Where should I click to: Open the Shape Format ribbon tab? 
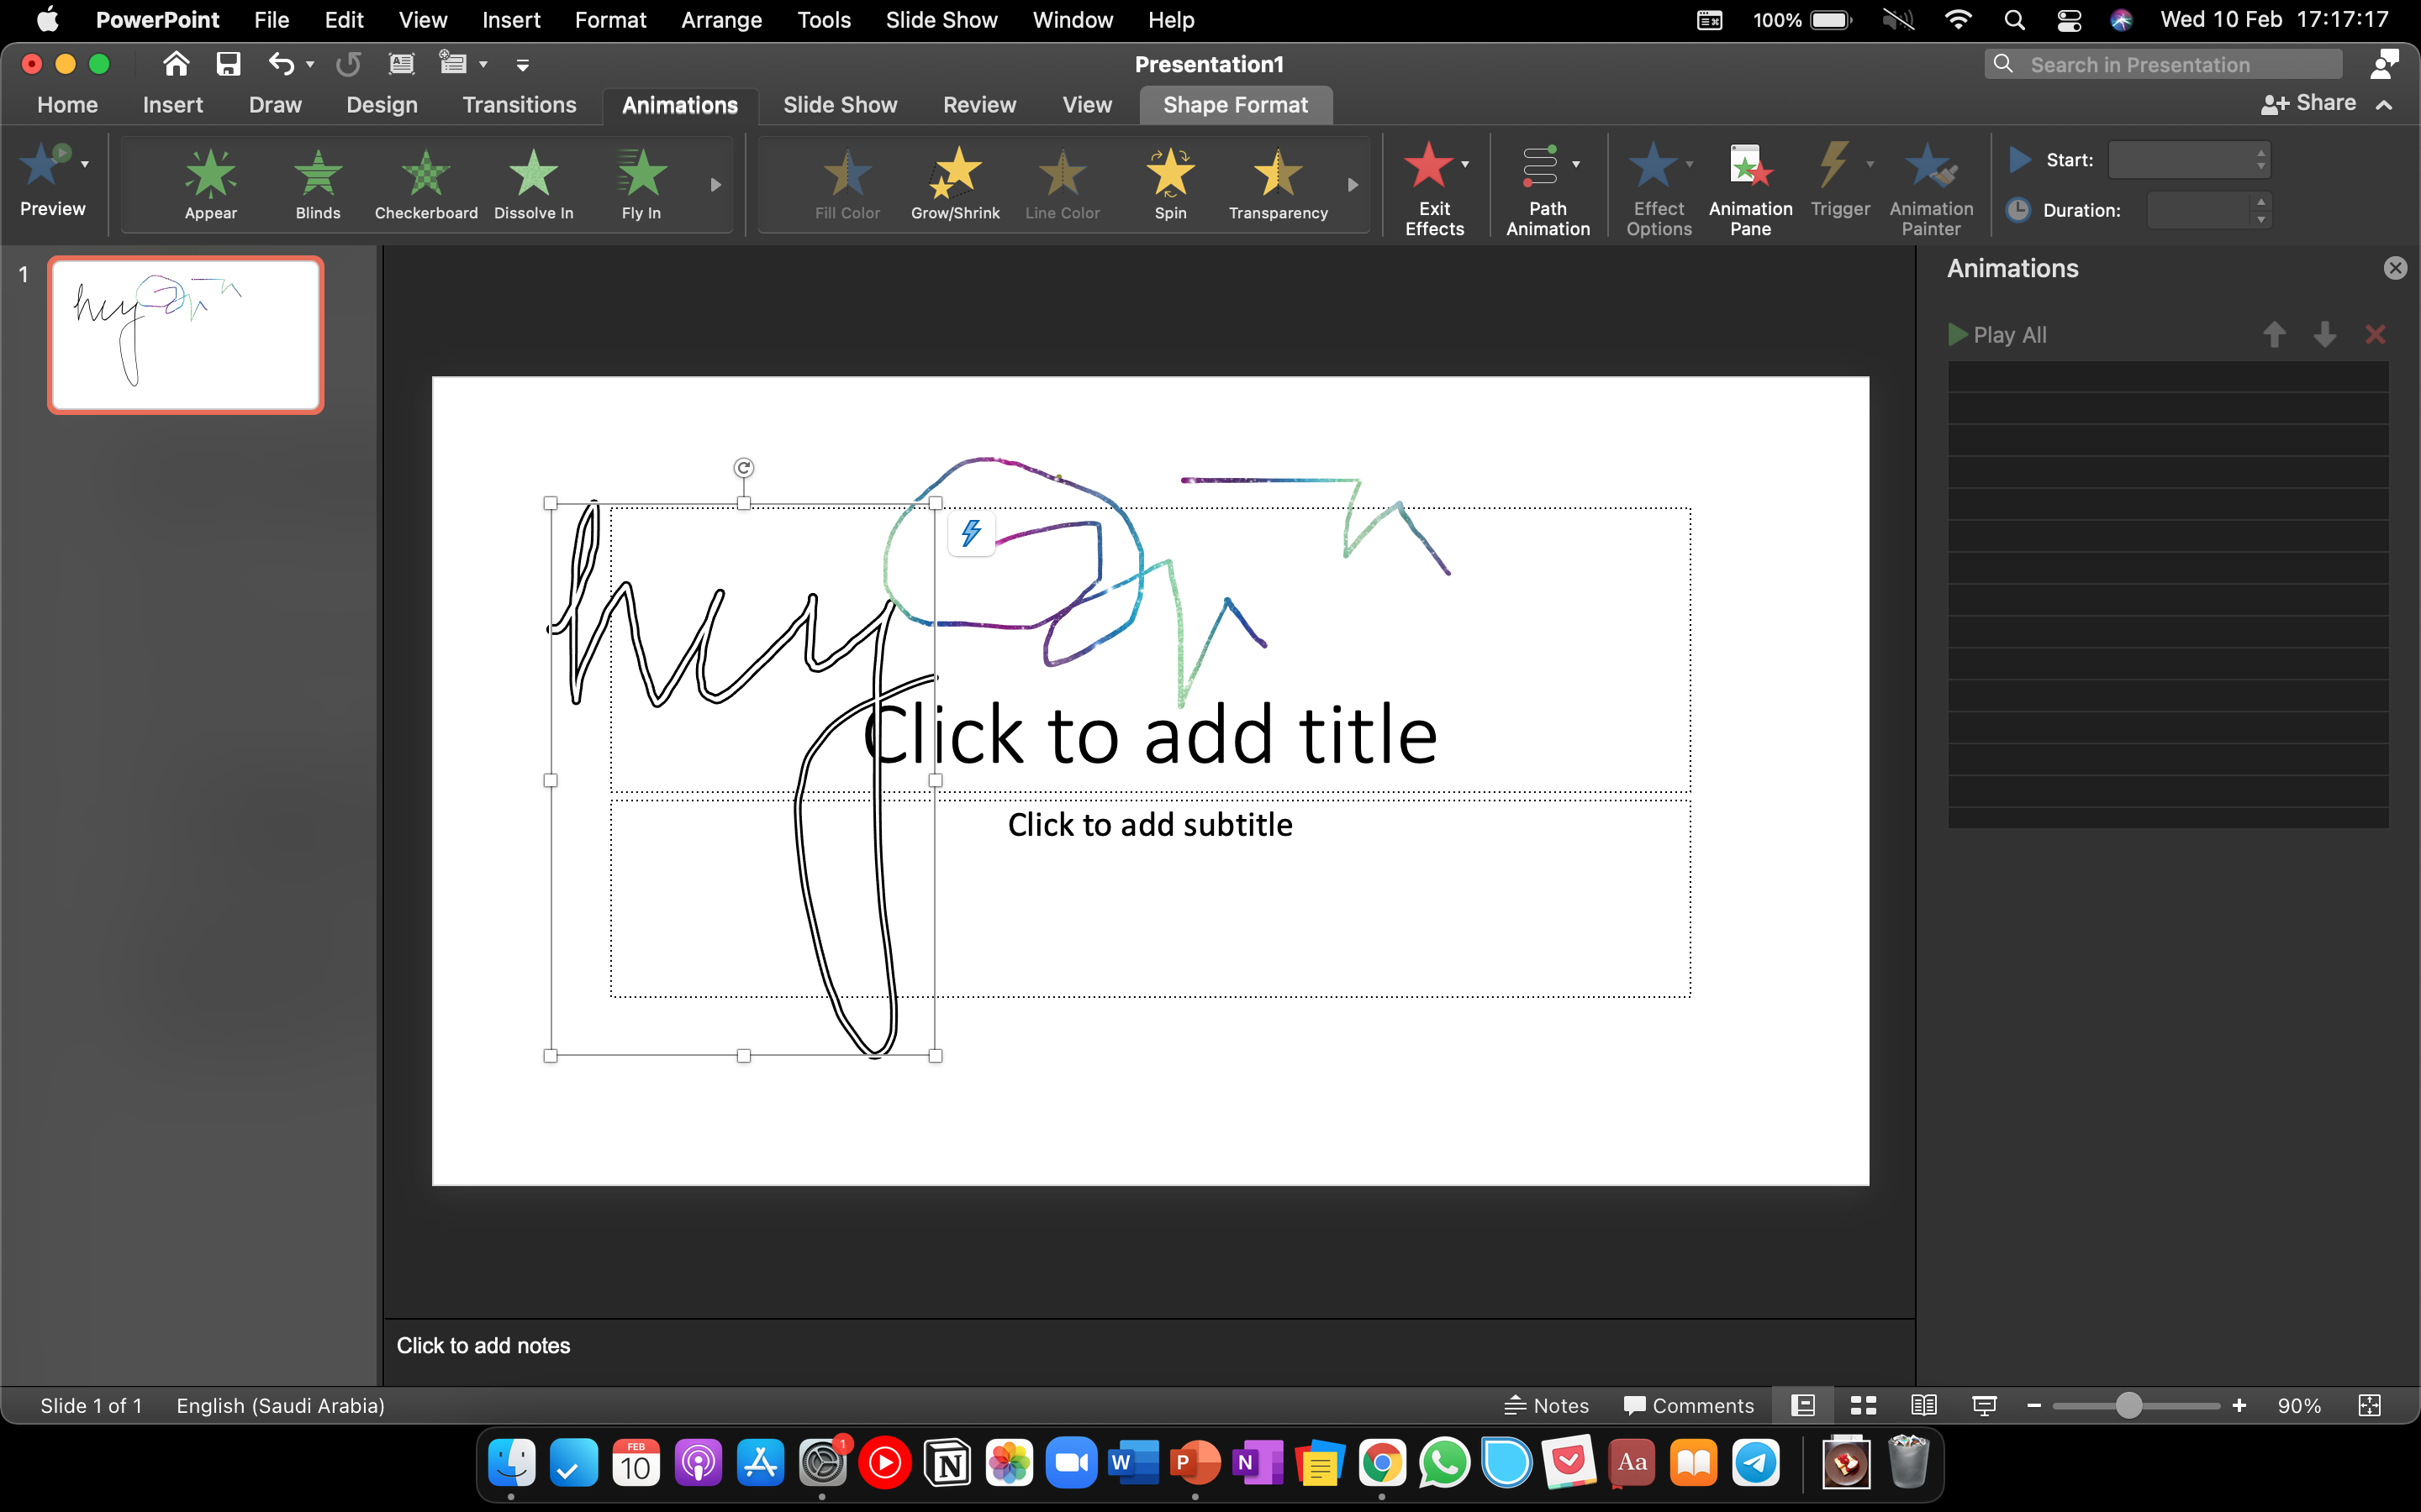[x=1236, y=105]
